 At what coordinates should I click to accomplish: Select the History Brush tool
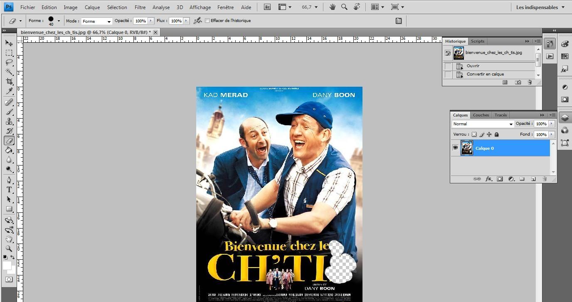[9, 131]
